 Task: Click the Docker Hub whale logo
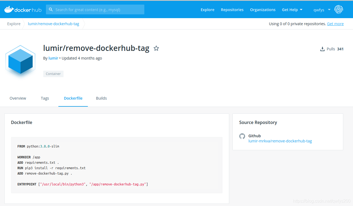click(x=23, y=9)
